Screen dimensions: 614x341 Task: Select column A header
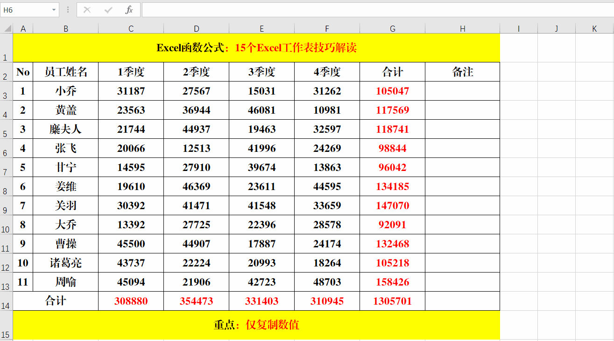pos(23,29)
